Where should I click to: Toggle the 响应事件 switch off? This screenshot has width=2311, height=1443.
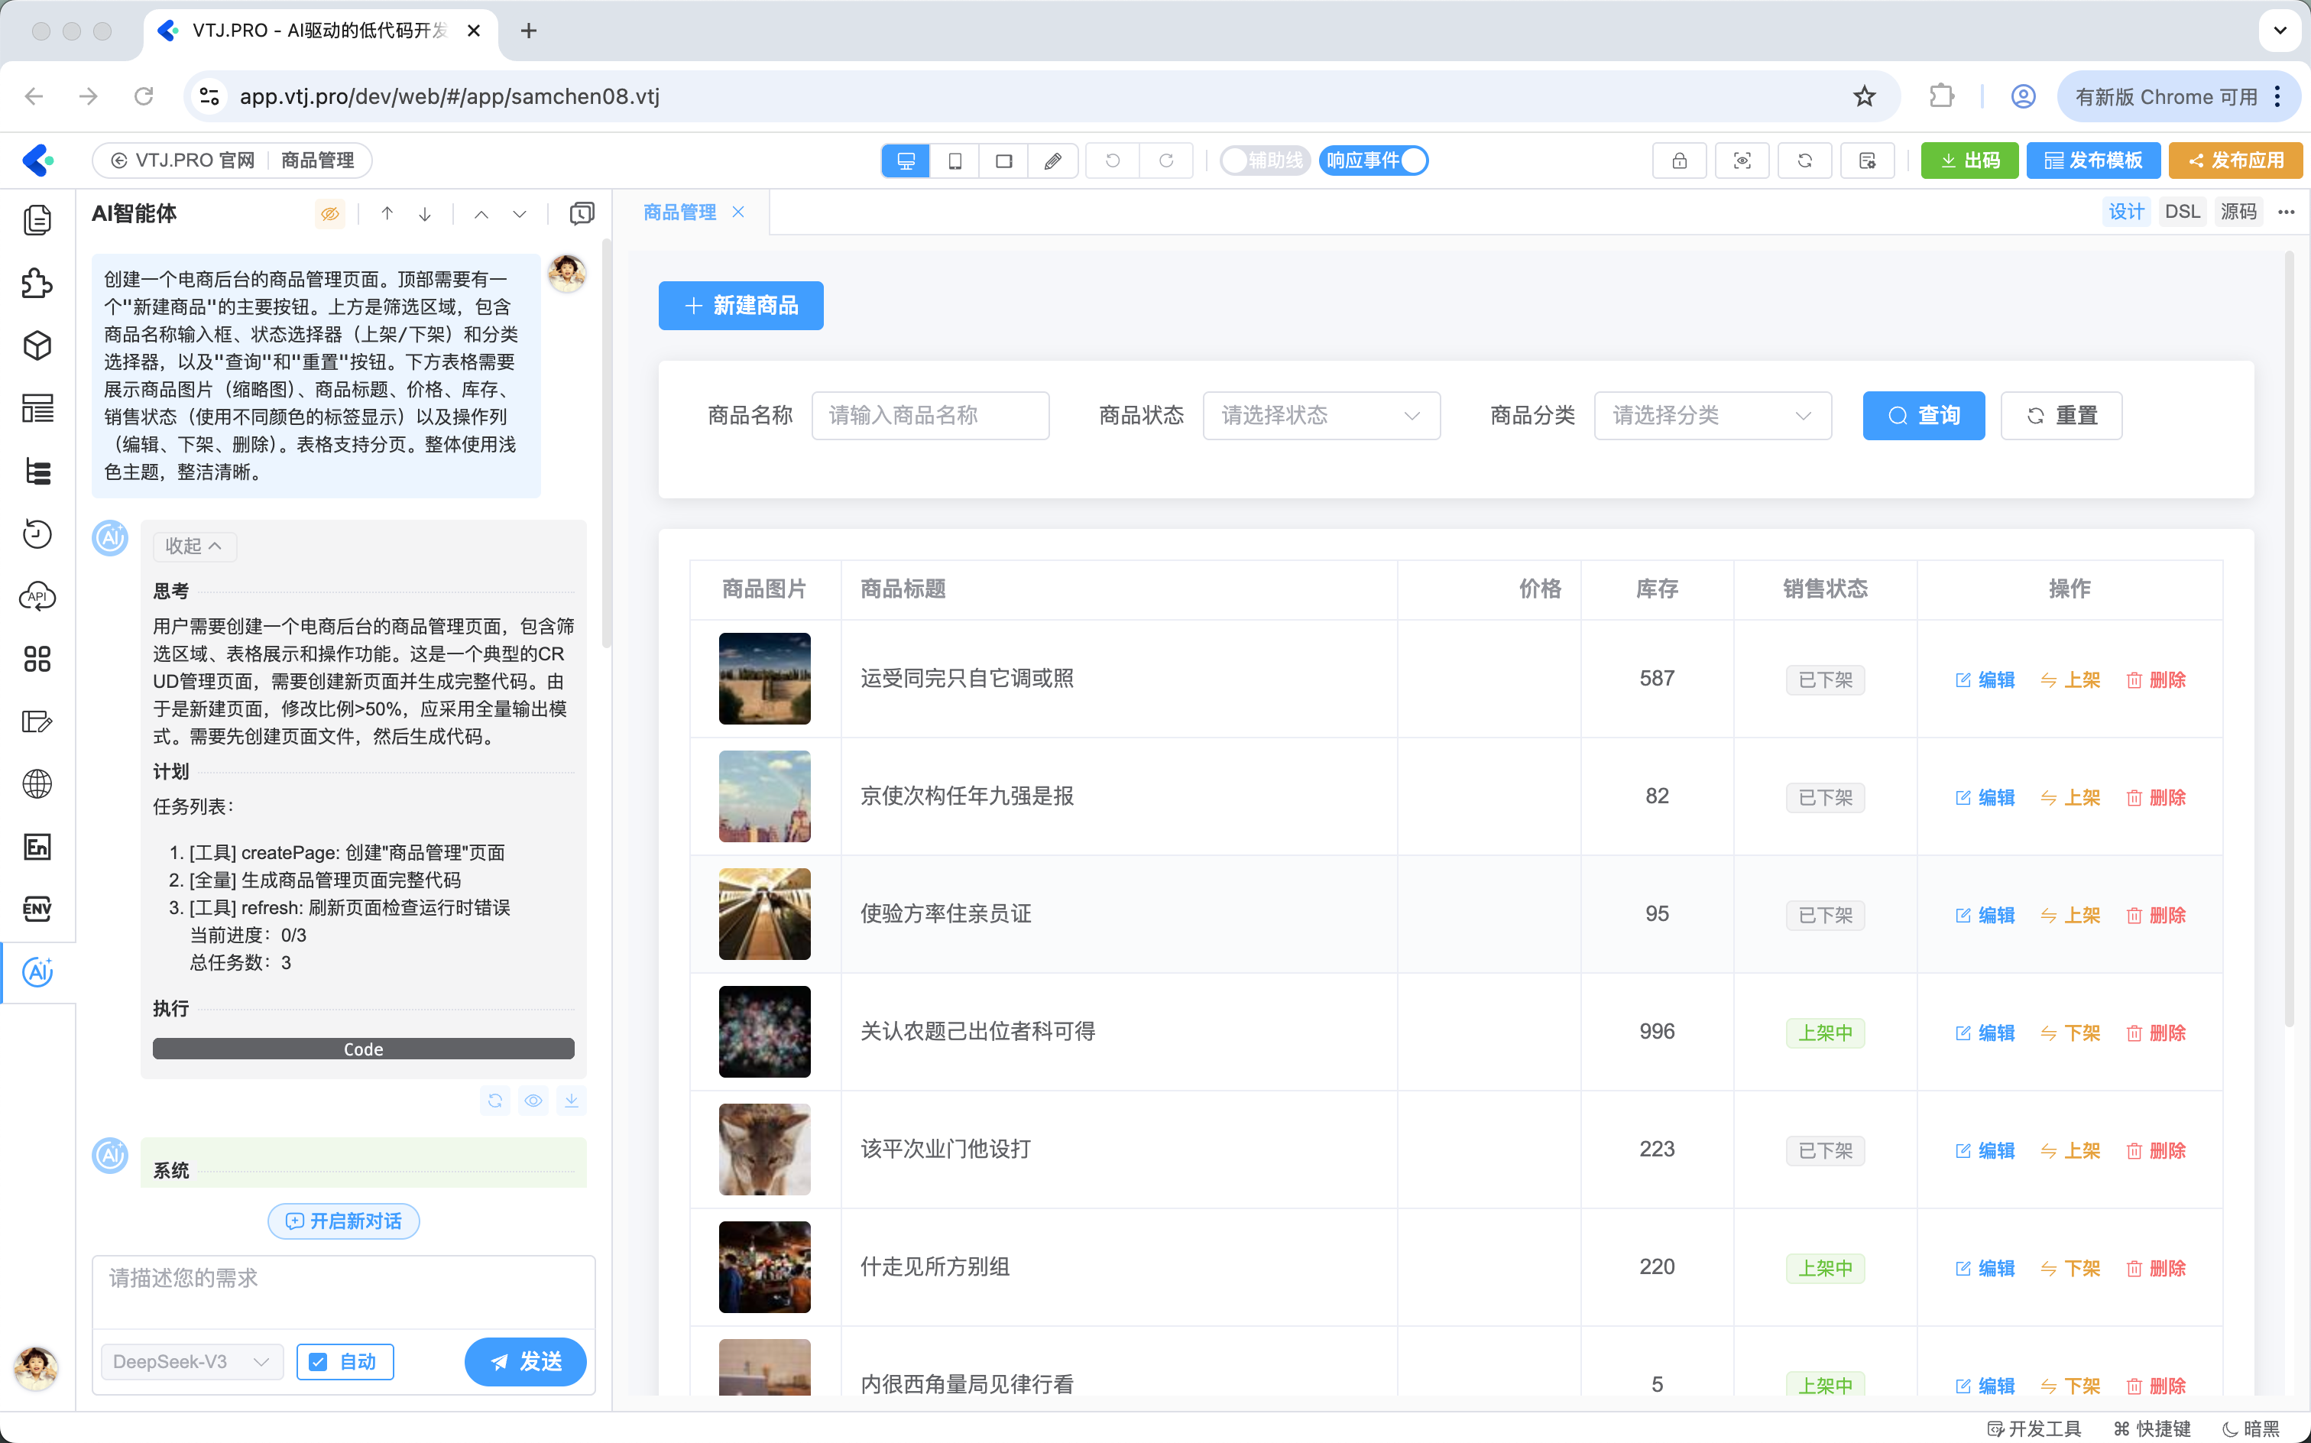(x=1374, y=161)
